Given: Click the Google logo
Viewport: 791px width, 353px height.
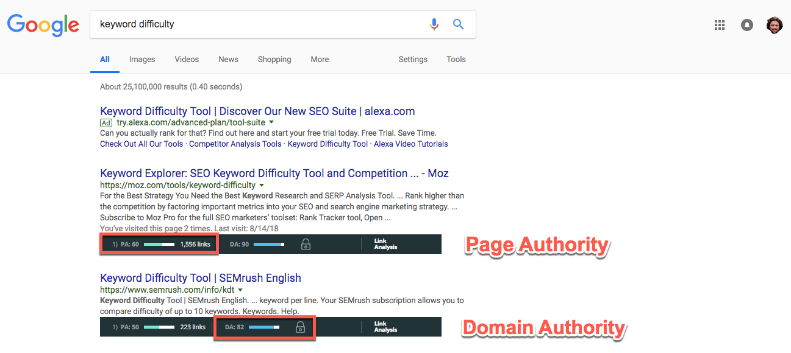Looking at the screenshot, I should pos(43,24).
